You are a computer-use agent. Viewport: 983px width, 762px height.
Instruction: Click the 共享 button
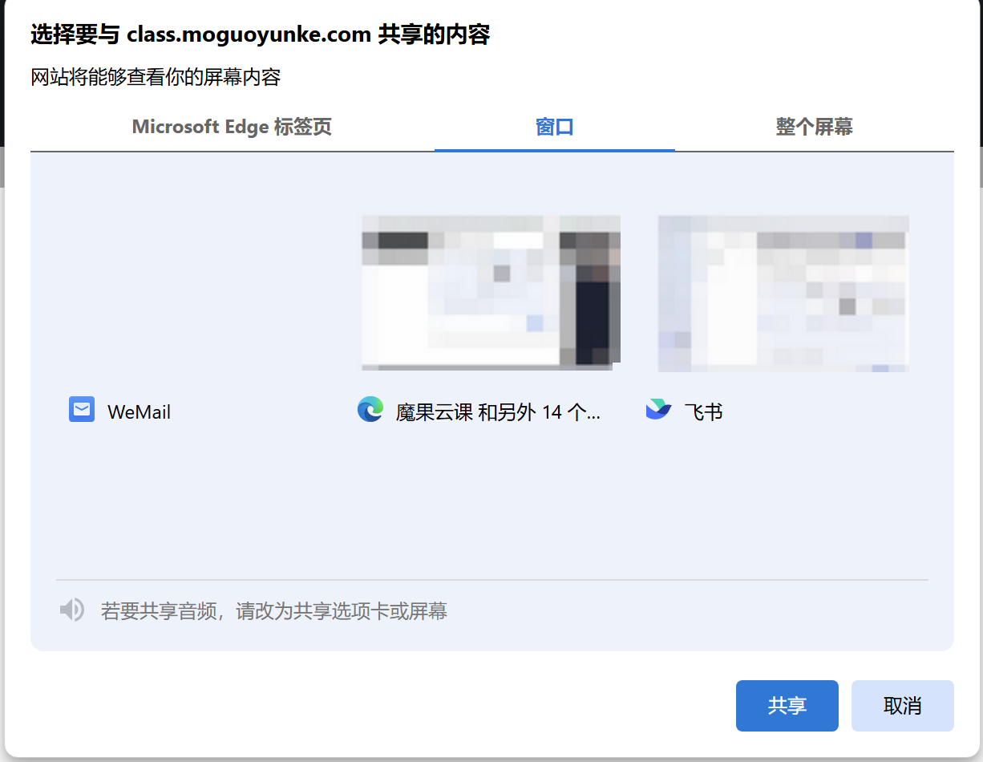click(x=787, y=706)
